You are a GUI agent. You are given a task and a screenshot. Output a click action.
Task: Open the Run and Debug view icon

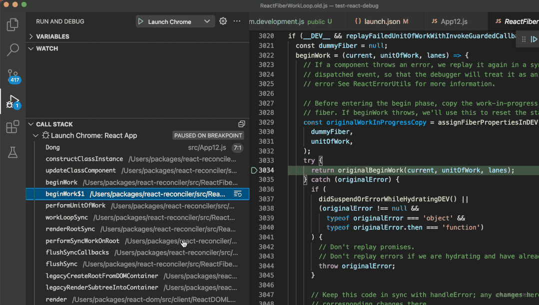click(x=13, y=102)
